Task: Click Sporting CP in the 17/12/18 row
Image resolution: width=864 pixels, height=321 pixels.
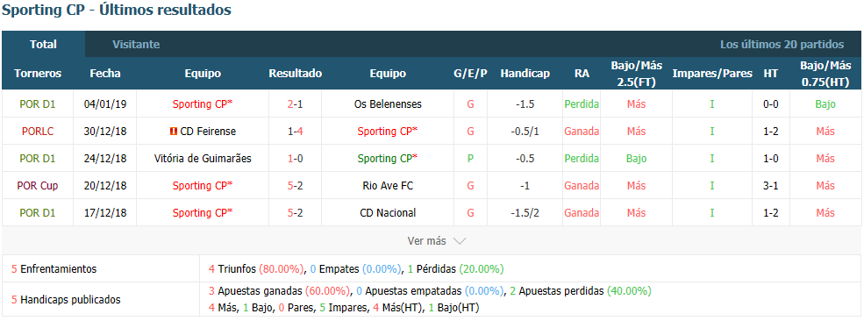Action: (203, 213)
